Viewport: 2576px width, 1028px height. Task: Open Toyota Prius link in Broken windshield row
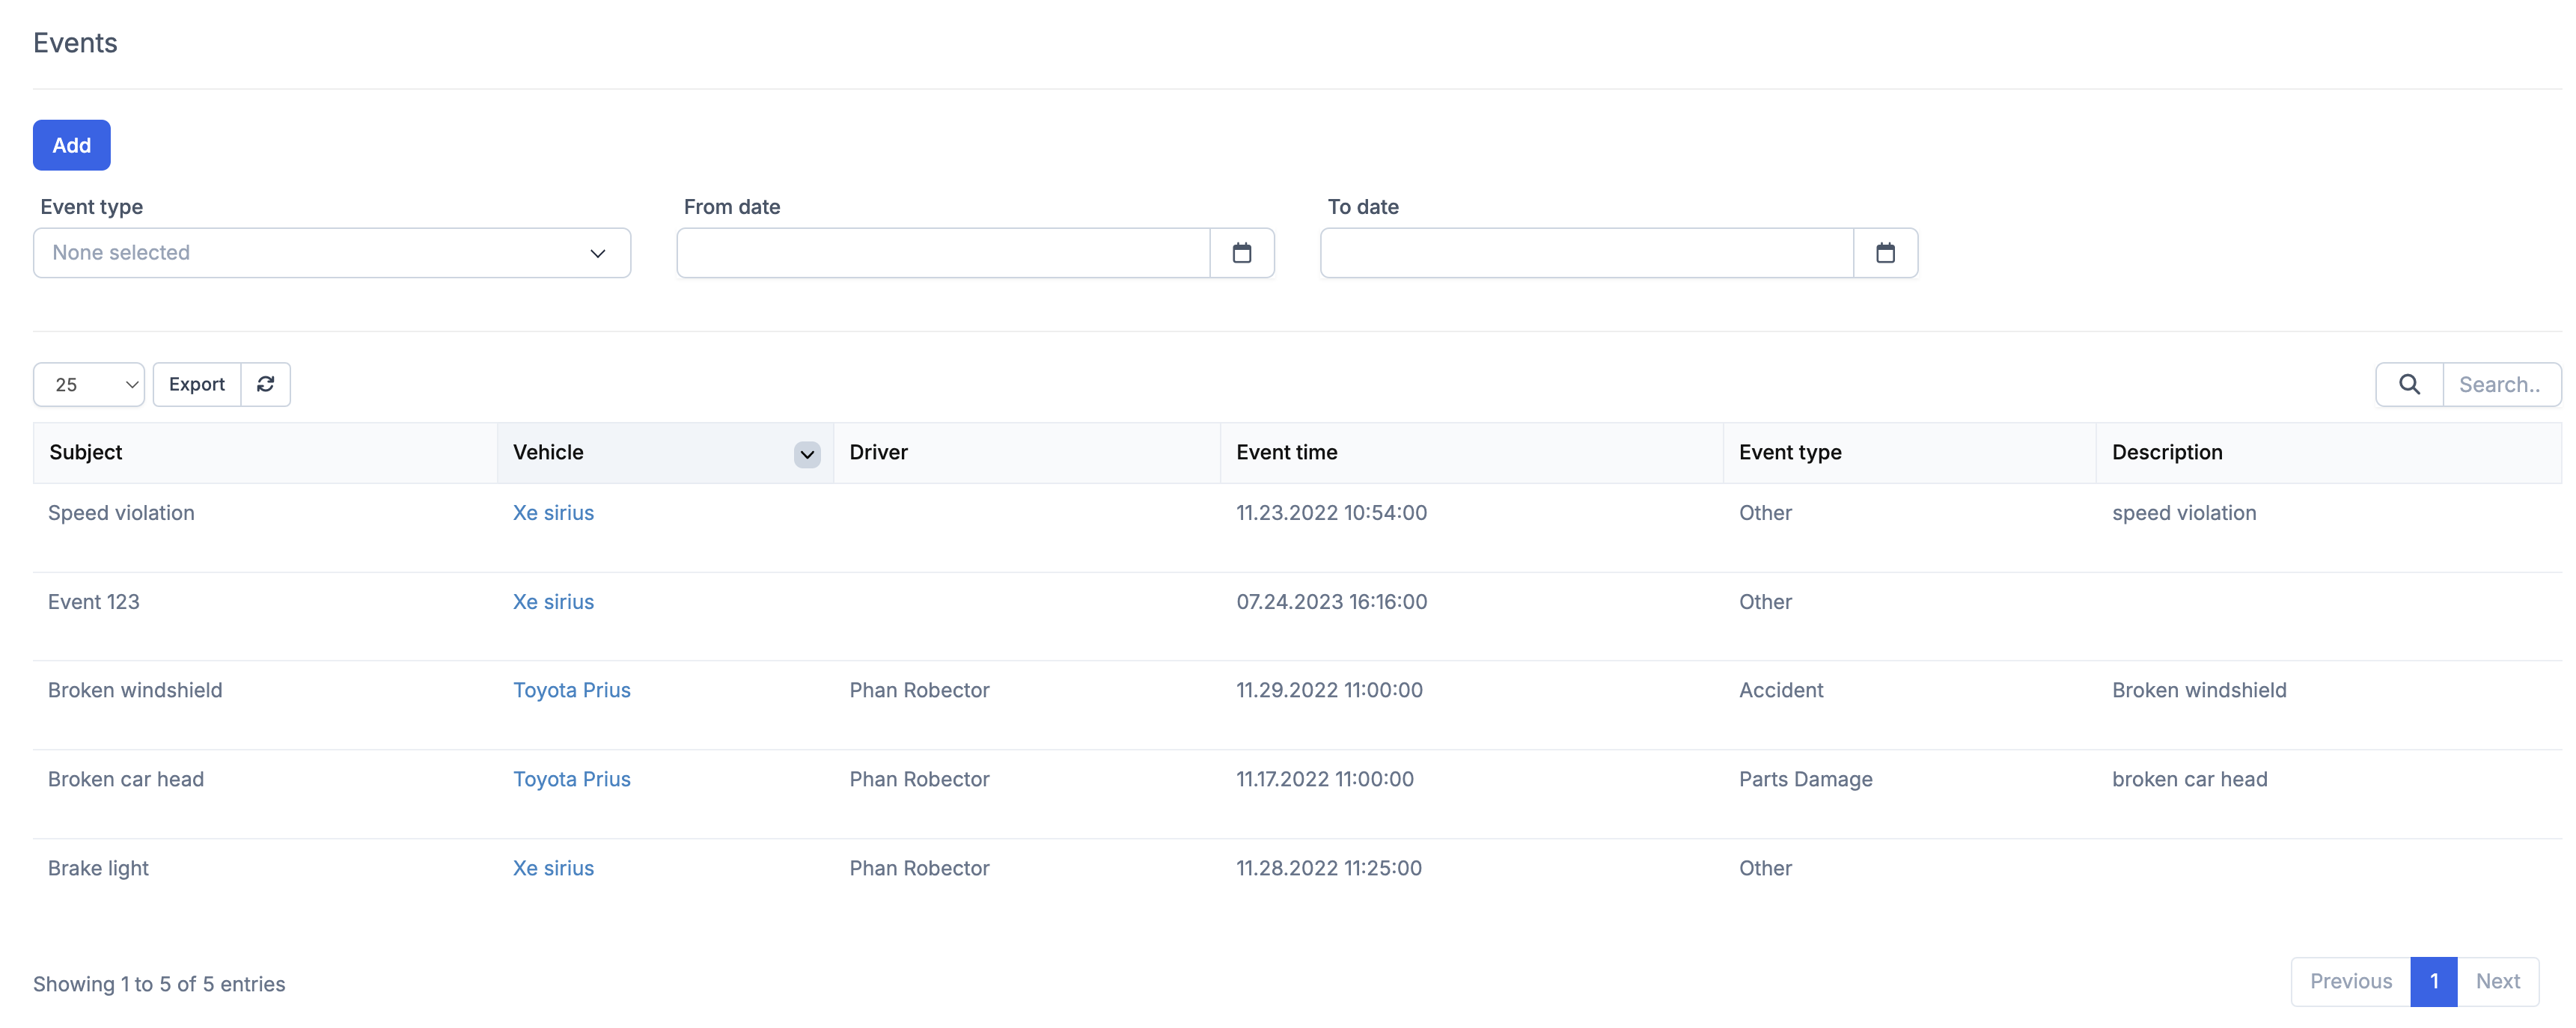[571, 690]
